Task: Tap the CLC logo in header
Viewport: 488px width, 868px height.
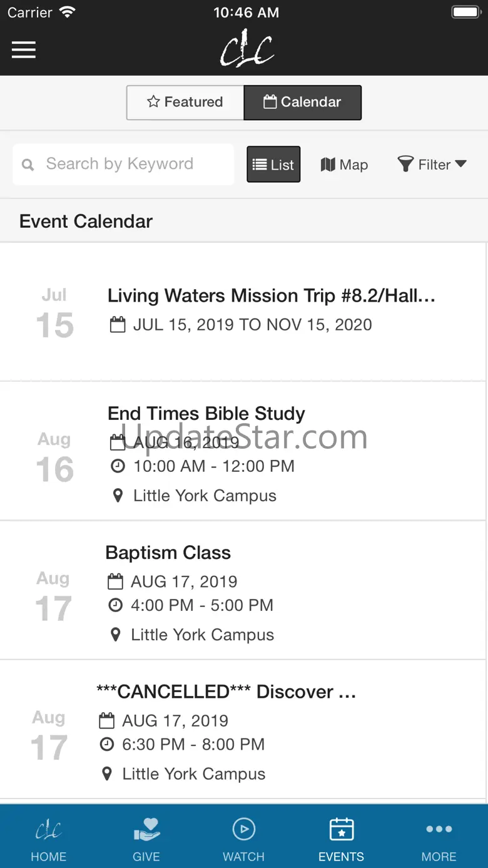Action: pyautogui.click(x=247, y=50)
